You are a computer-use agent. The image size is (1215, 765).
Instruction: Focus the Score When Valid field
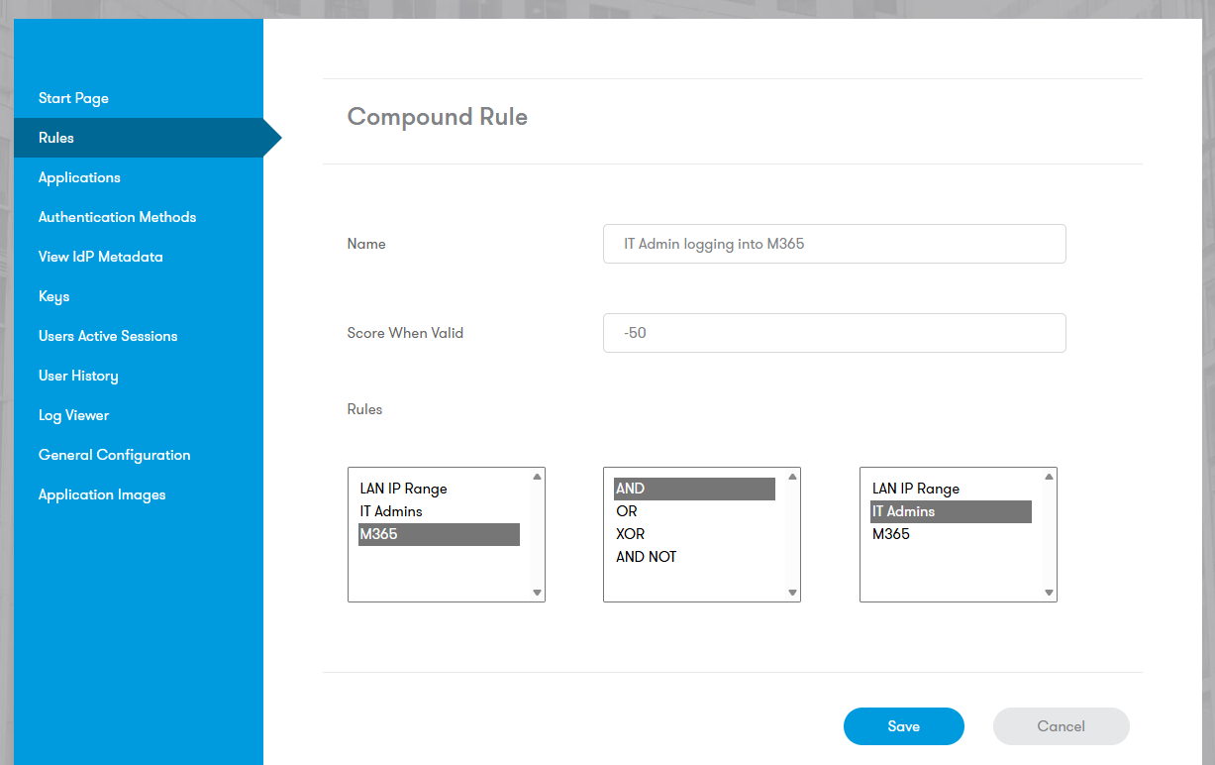point(834,333)
